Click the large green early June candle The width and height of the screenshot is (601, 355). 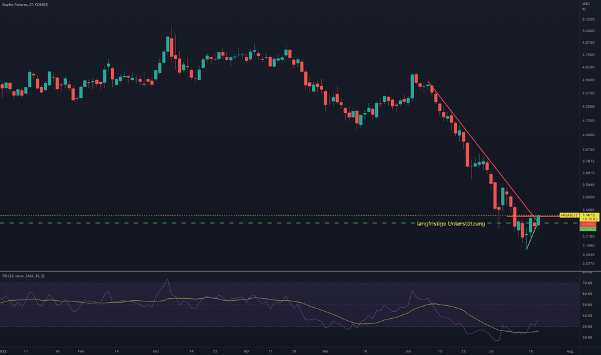[x=413, y=86]
